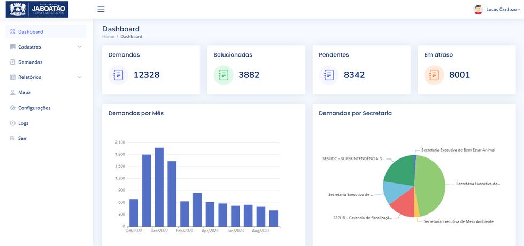The width and height of the screenshot is (524, 246).
Task: Click the Demandas sidebar icon
Action: [13, 62]
